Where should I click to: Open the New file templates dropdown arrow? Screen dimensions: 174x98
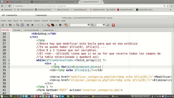click(x=7, y=25)
